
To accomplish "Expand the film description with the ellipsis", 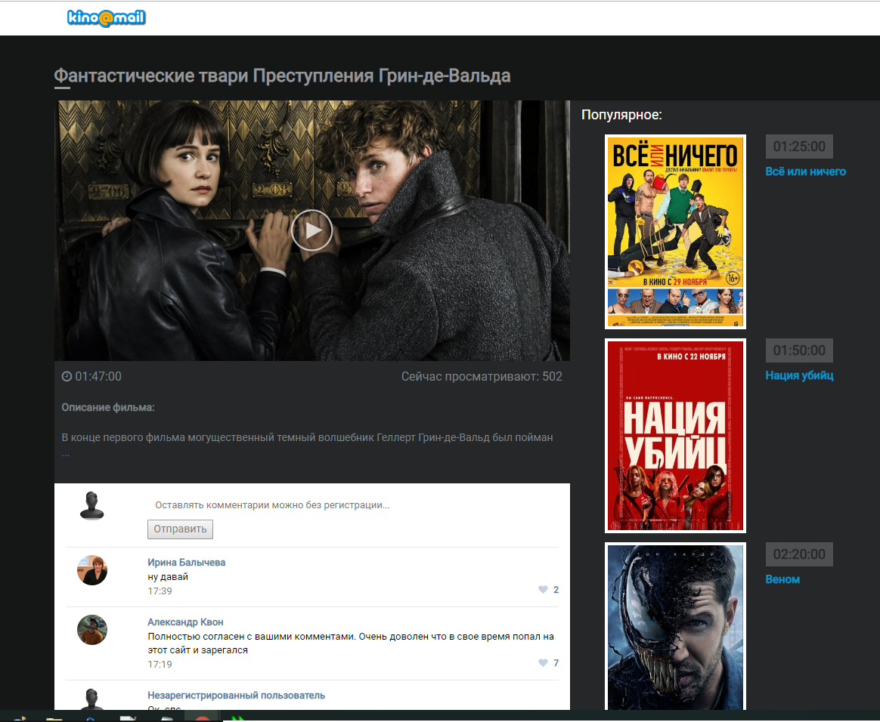I will coord(66,453).
